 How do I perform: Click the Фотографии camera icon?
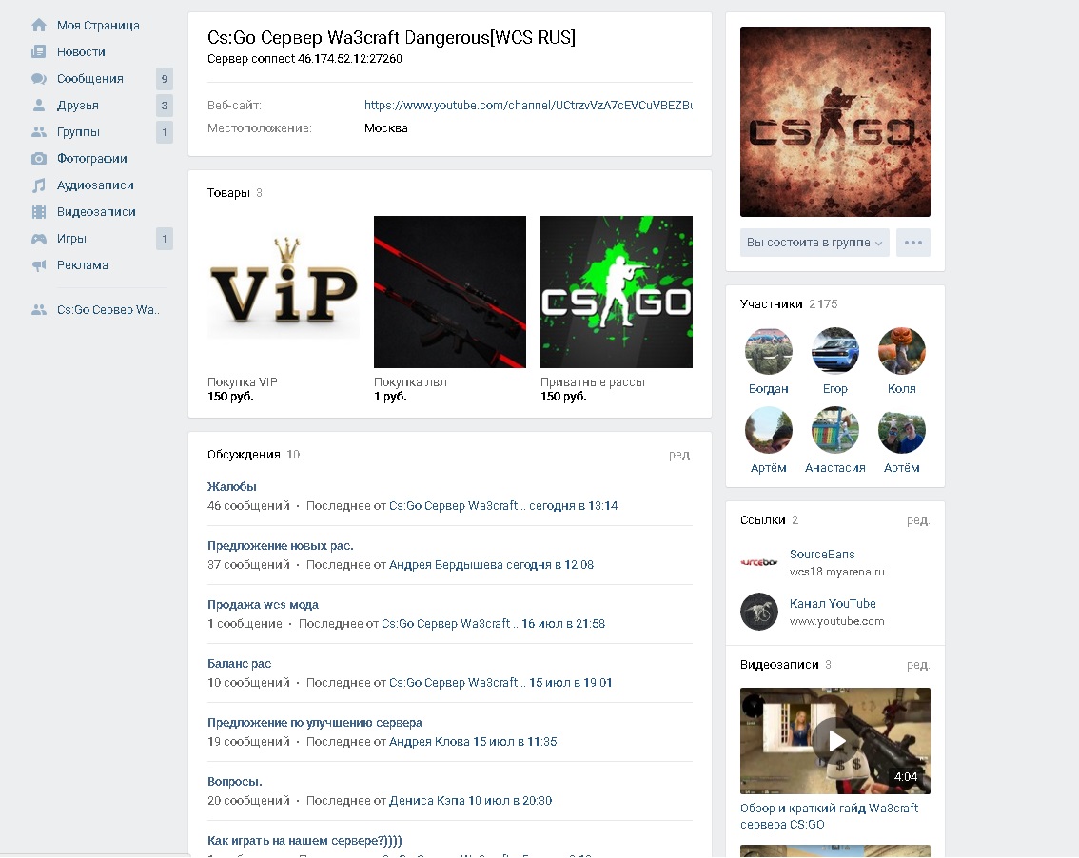(39, 158)
